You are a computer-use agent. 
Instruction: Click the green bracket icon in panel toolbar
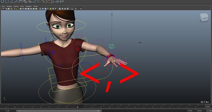pyautogui.click(x=16, y=9)
